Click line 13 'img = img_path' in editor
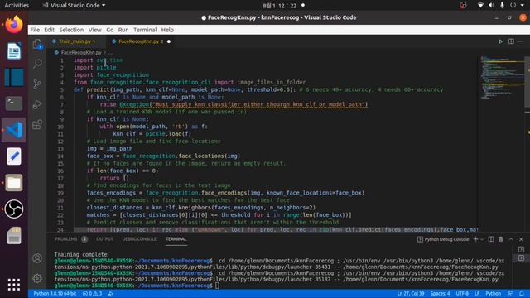This screenshot has height=298, width=530. [109, 149]
